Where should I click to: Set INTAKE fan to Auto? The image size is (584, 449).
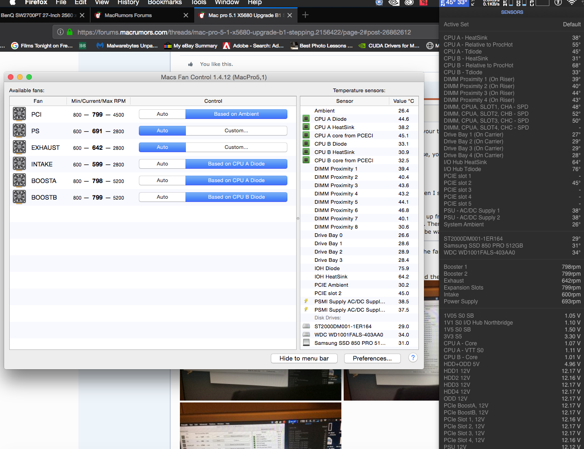click(162, 164)
